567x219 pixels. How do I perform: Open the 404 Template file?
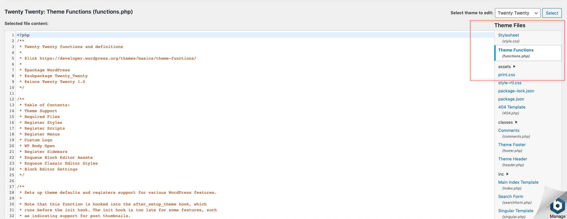point(512,107)
